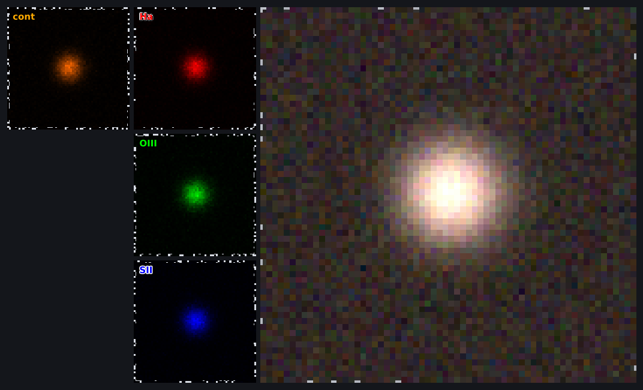643x390 pixels.
Task: Select the Ha emission line panel
Action: pyautogui.click(x=195, y=68)
